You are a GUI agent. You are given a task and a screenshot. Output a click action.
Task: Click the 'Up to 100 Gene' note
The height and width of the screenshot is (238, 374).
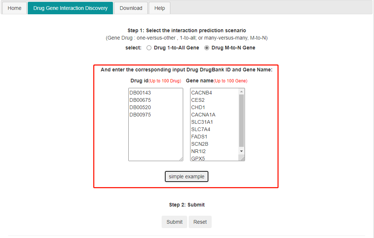pyautogui.click(x=230, y=81)
